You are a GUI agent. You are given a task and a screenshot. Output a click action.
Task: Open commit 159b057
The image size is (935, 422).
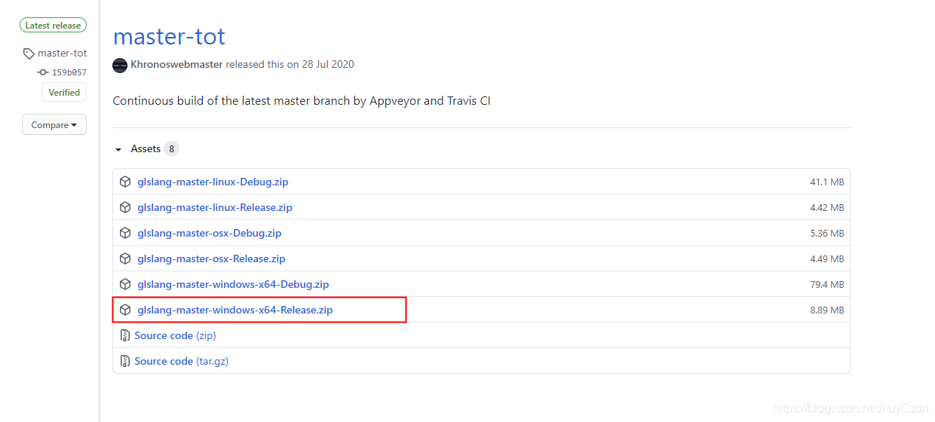pyautogui.click(x=69, y=73)
